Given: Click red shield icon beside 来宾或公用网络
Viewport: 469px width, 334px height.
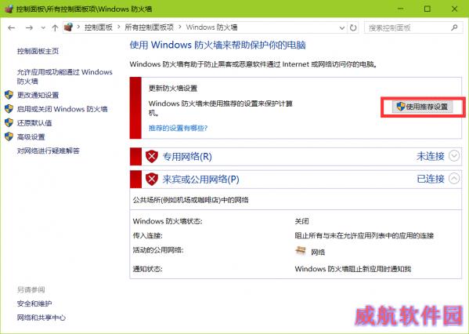Looking at the screenshot, I should click(x=152, y=179).
